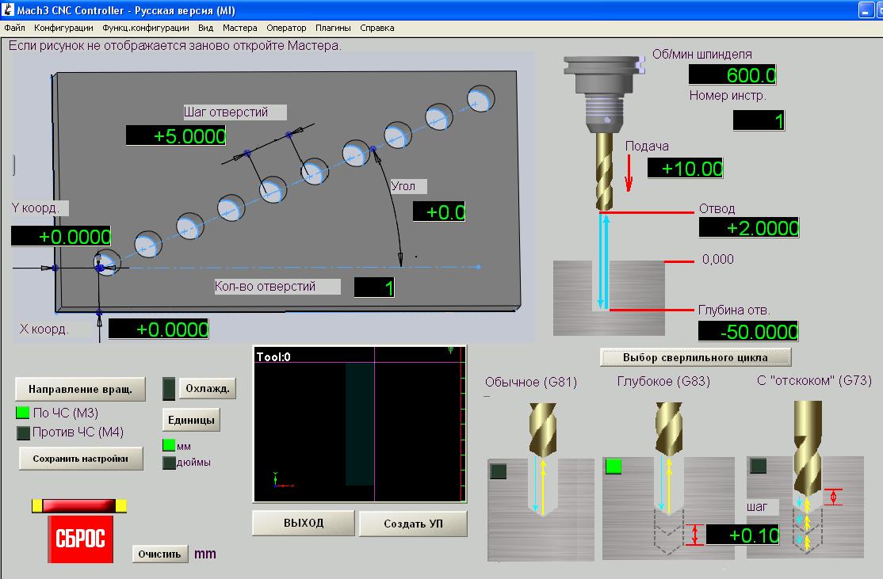This screenshot has width=883, height=579.
Task: Edit the Кол-во отверстий count field
Action: tap(374, 288)
